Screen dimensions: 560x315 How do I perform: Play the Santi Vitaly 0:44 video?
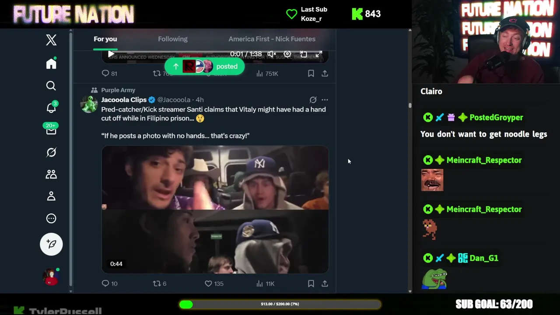[x=215, y=210]
